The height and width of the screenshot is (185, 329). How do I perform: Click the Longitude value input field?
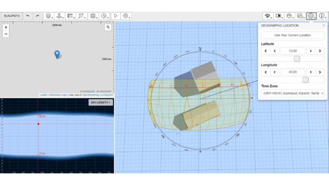[293, 72]
